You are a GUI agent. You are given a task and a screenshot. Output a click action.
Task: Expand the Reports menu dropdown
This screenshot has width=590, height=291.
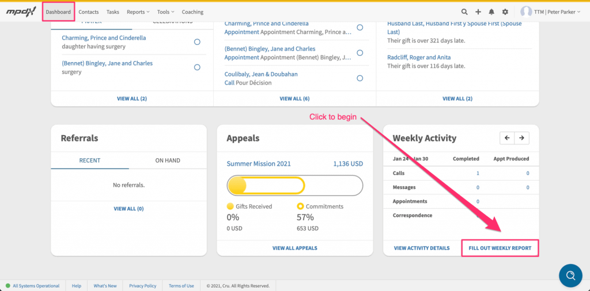pos(138,12)
